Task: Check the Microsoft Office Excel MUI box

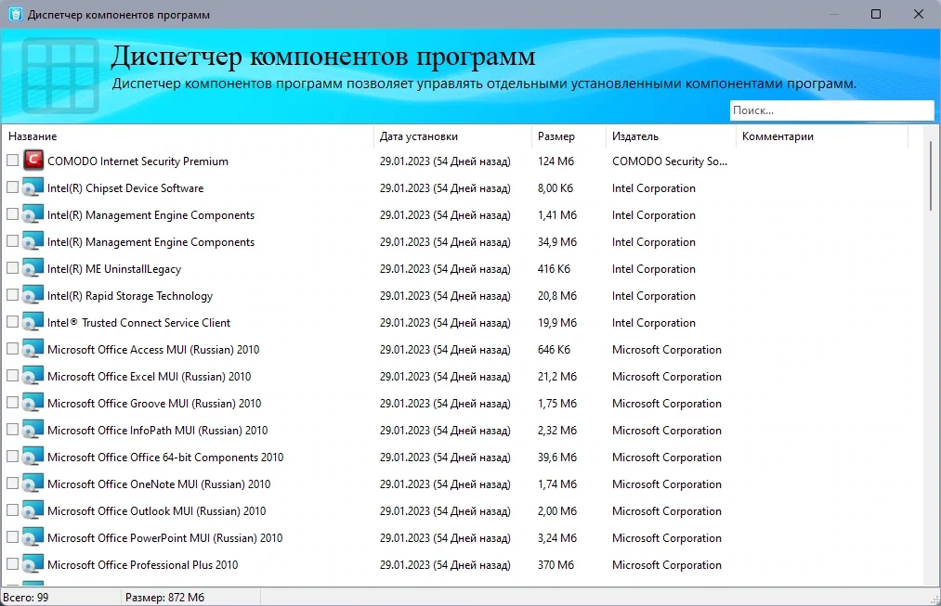Action: pyautogui.click(x=12, y=376)
